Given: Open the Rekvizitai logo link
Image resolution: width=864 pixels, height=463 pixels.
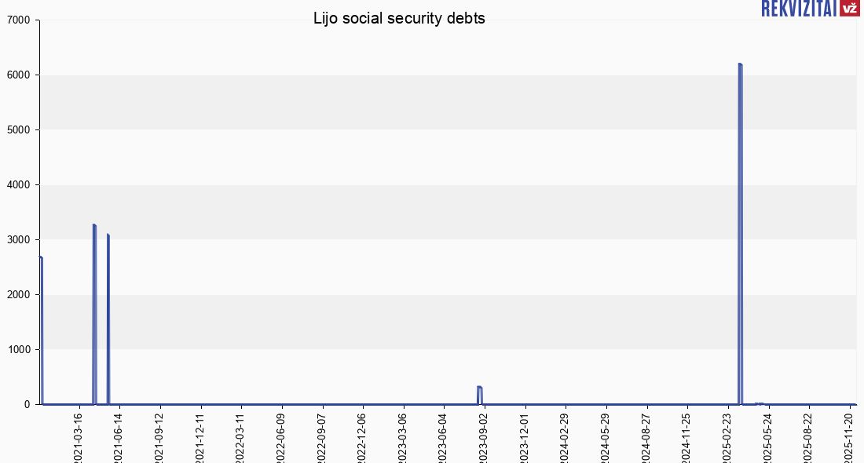Looking at the screenshot, I should pyautogui.click(x=799, y=8).
